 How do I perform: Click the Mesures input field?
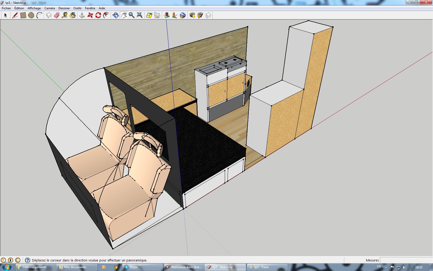pyautogui.click(x=406, y=260)
